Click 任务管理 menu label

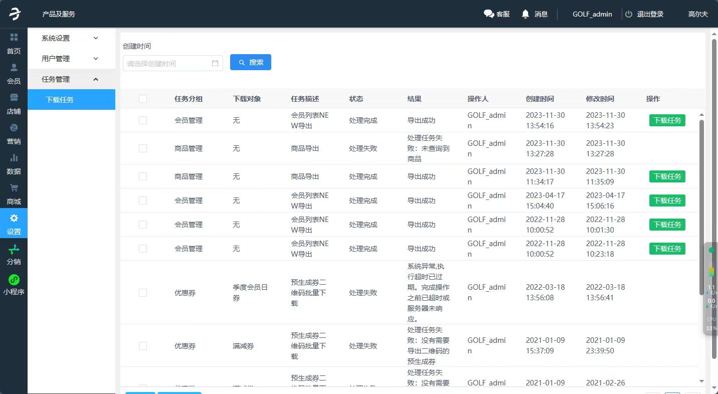(56, 79)
